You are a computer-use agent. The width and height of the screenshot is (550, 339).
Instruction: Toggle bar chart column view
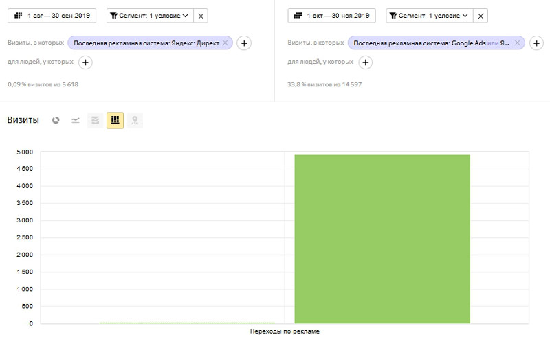pyautogui.click(x=115, y=120)
